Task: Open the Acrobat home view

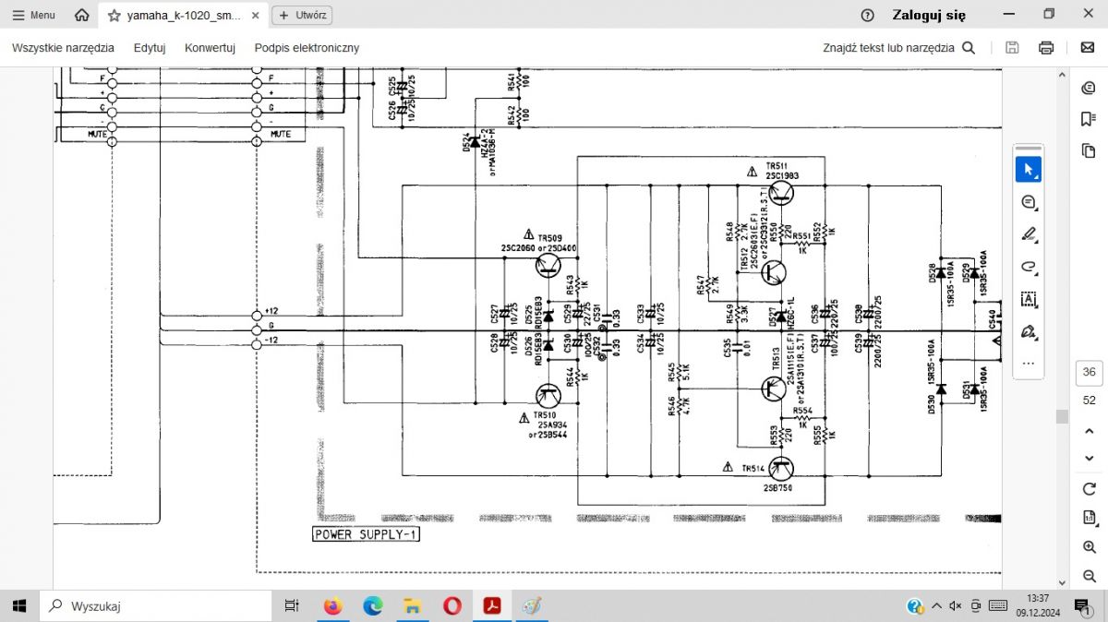Action: (82, 15)
